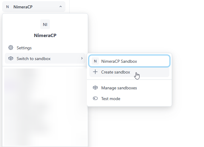The height and width of the screenshot is (147, 204).
Task: Click the bold NimeraCP name in popup
Action: [45, 36]
